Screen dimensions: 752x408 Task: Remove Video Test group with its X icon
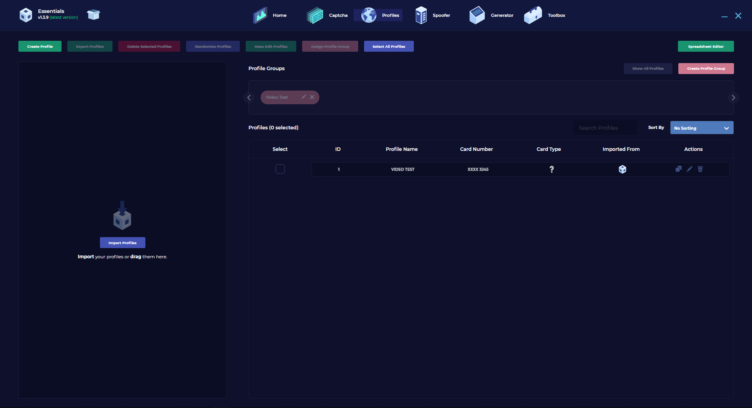pyautogui.click(x=312, y=97)
